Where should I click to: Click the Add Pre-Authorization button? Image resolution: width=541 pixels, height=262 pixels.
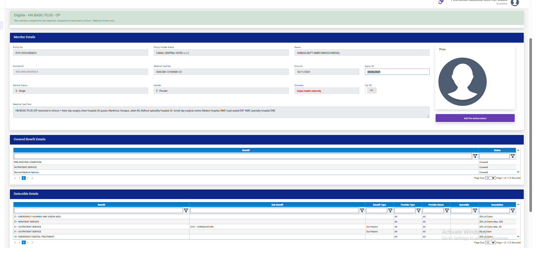(x=475, y=118)
